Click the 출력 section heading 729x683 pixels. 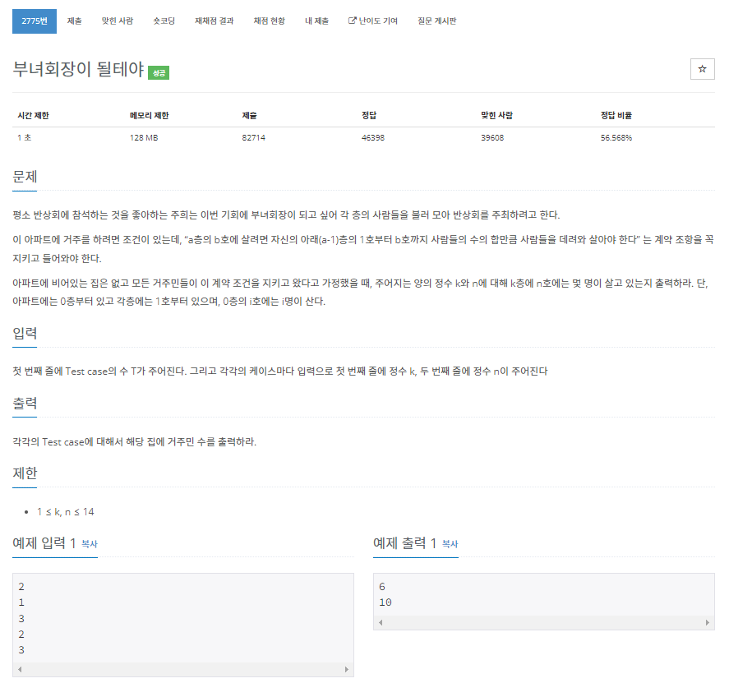pyautogui.click(x=25, y=403)
